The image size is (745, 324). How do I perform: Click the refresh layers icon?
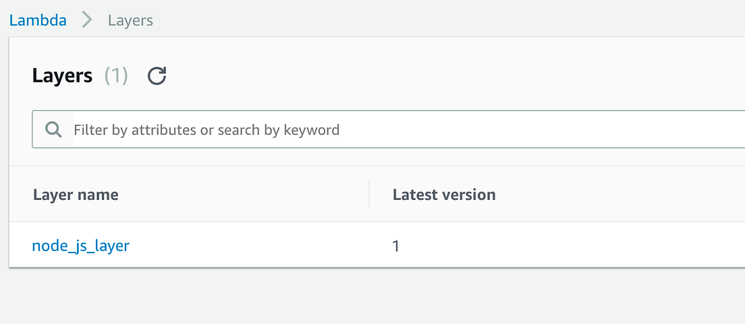(x=157, y=76)
